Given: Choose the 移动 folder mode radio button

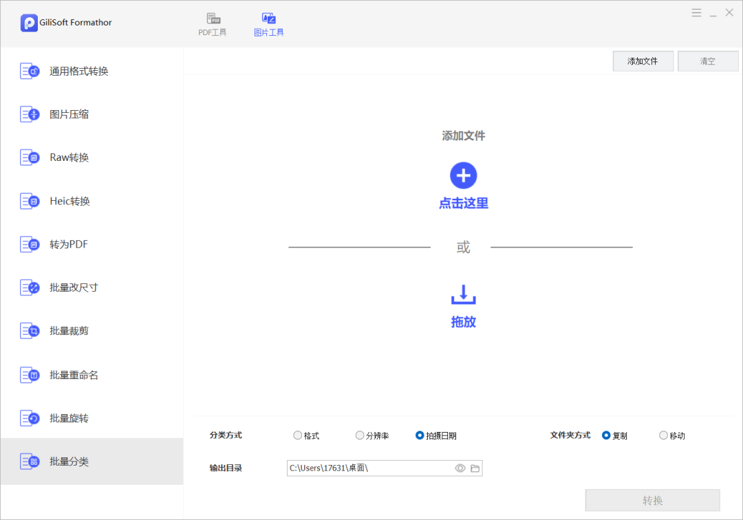Looking at the screenshot, I should 663,435.
